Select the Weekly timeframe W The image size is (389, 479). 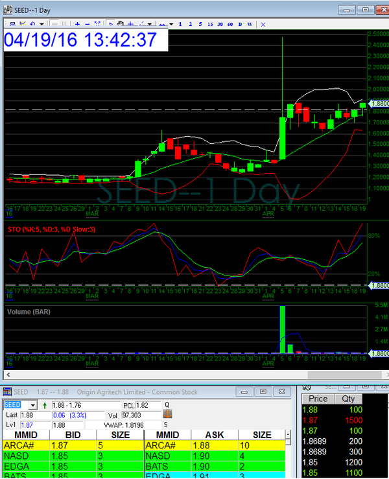(250, 23)
